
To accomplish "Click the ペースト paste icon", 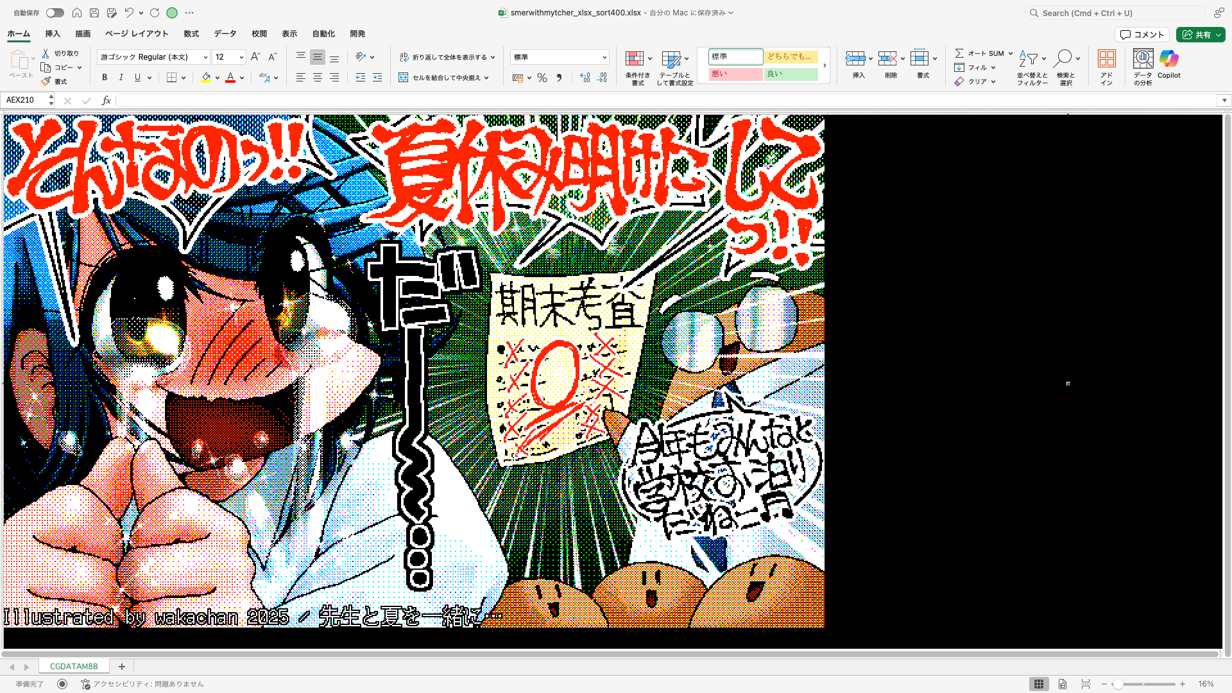I will click(19, 60).
